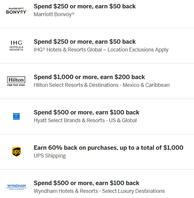This screenshot has height=198, width=194.
Task: Select "IHG Hotels & Resorts Global" description text
Action: (68, 50)
